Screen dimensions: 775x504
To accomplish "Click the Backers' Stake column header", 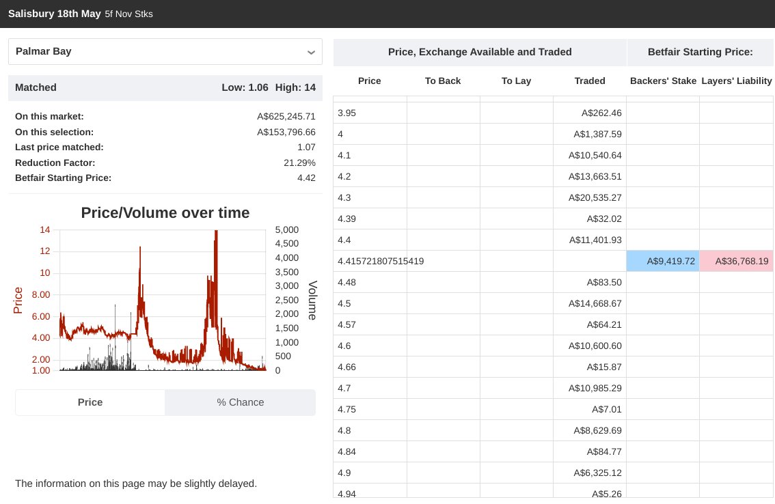I will [x=663, y=81].
